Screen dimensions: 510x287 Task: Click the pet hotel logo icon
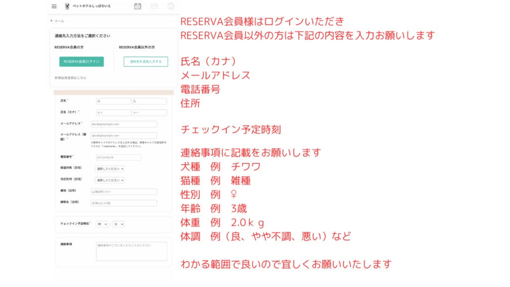click(67, 6)
